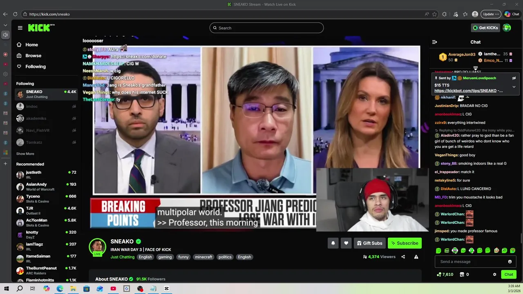Viewport: 523px width, 294px height.
Task: Open Windows Start menu
Action: click(7, 289)
